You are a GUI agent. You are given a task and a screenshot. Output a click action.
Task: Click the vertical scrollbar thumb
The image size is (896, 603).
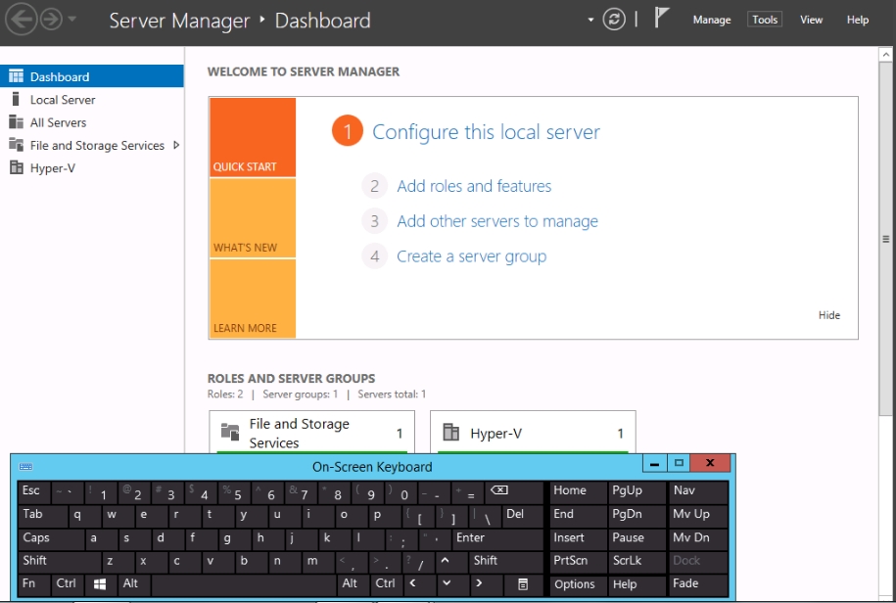click(885, 239)
